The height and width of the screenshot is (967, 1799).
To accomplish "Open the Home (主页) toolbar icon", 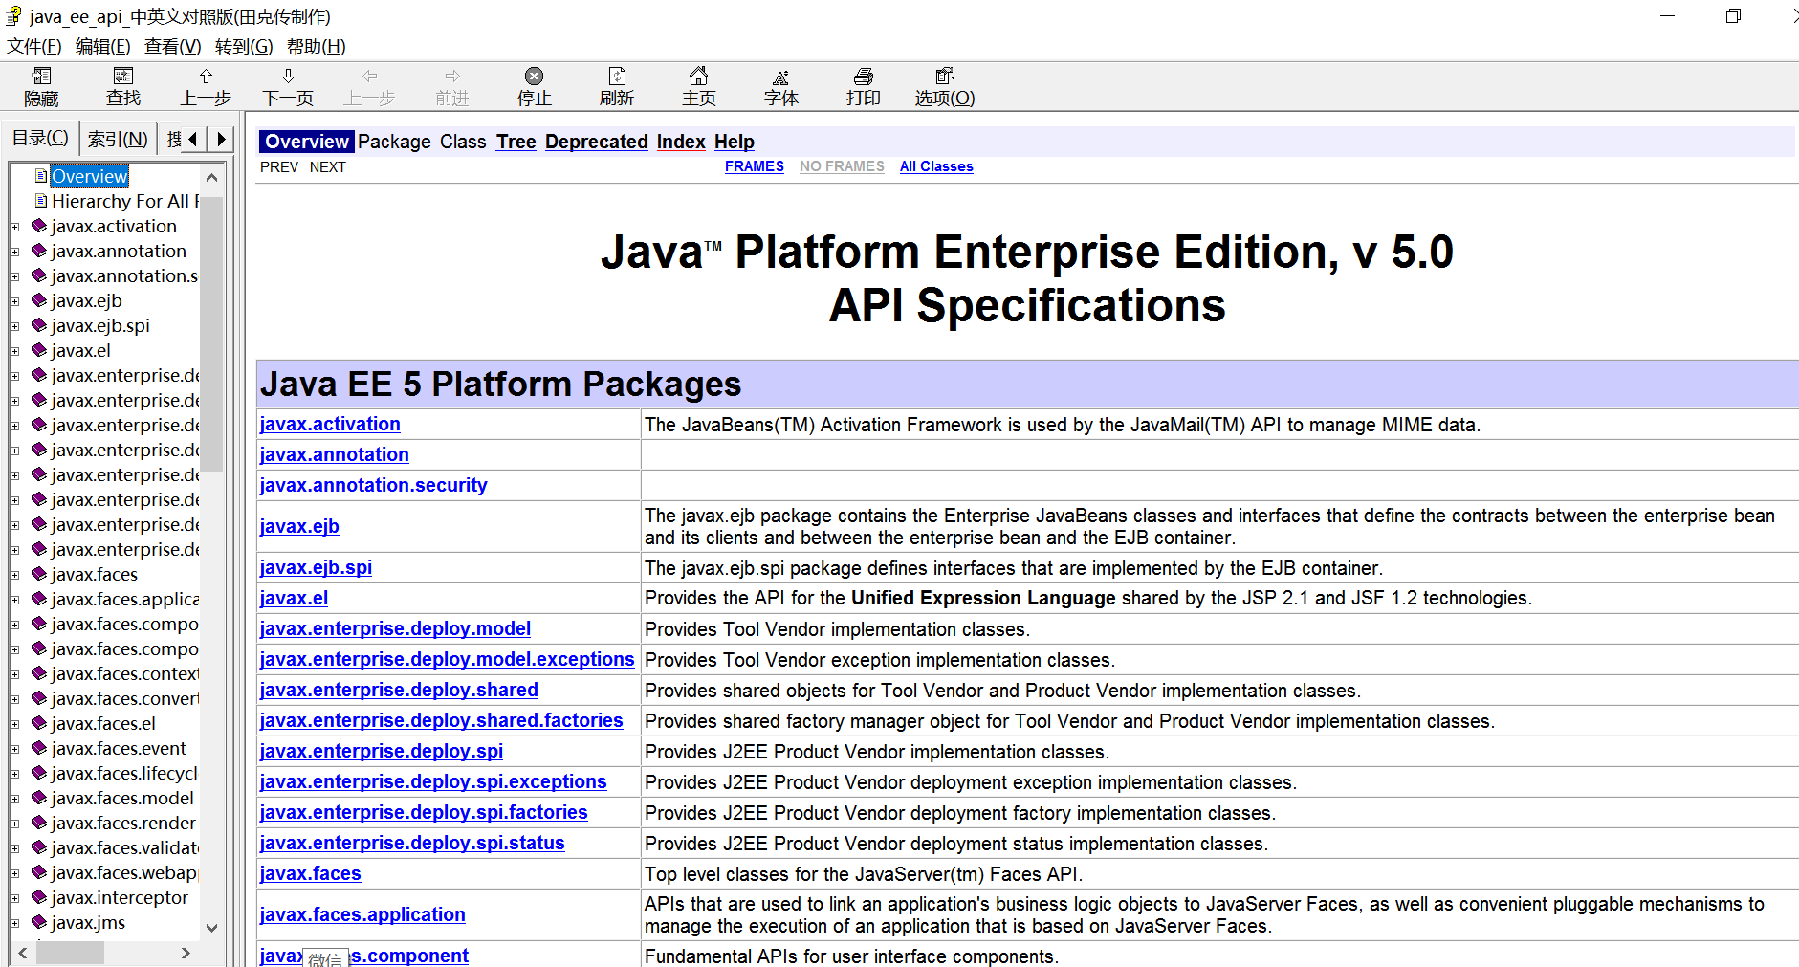I will [699, 77].
